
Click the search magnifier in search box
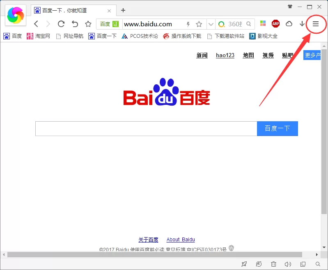[x=248, y=24]
